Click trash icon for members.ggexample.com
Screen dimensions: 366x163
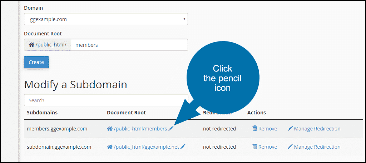254,128
